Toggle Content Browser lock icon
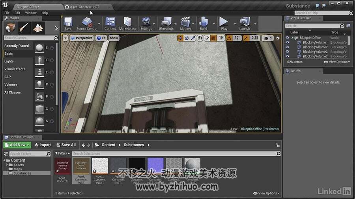The width and height of the screenshot is (355, 199). tap(278, 145)
